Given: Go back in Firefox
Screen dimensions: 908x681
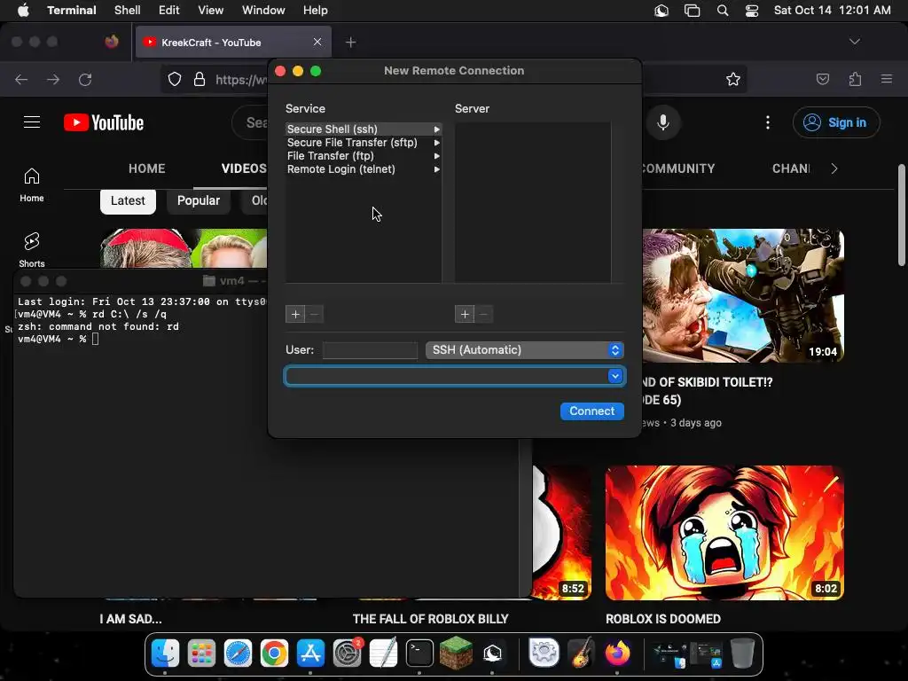Looking at the screenshot, I should click(x=21, y=80).
